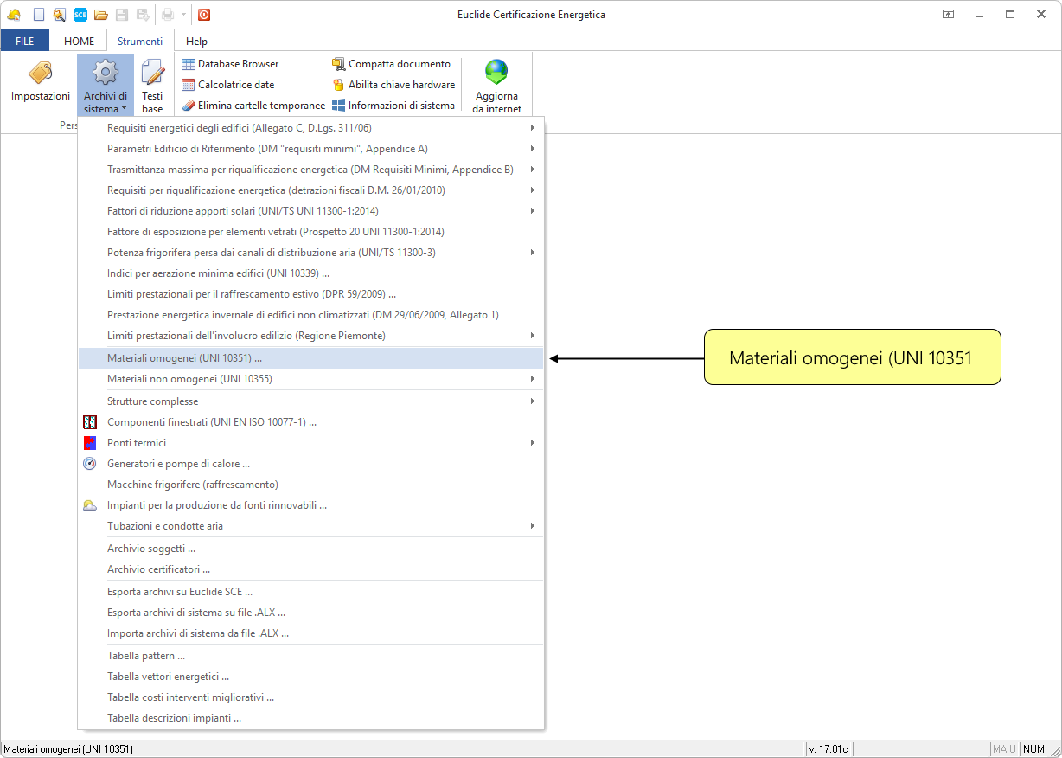Click the Impostazioni tag icon

[40, 74]
